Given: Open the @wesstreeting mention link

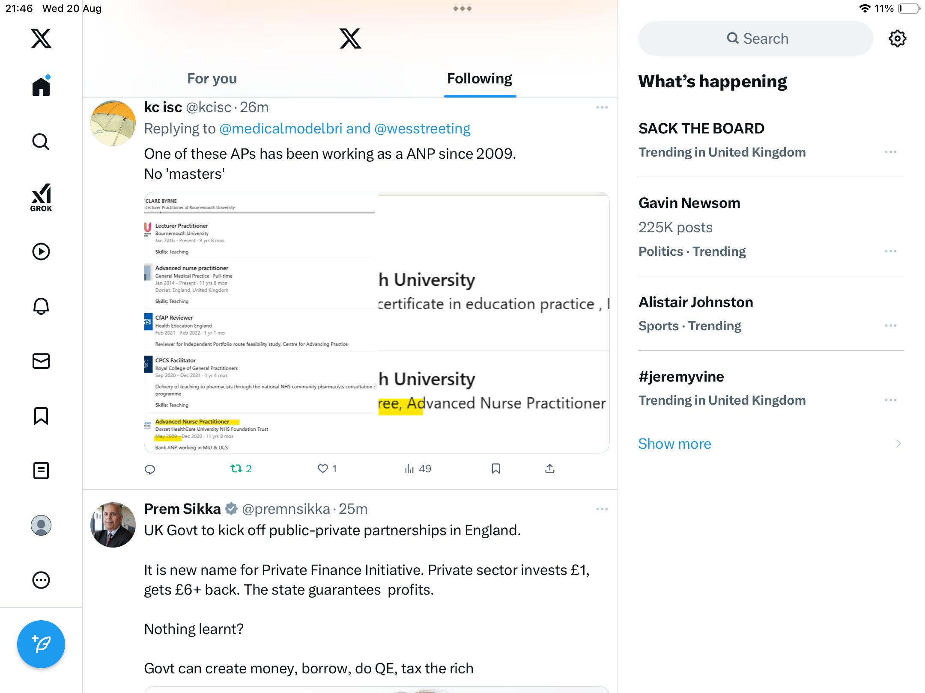Looking at the screenshot, I should coord(422,129).
